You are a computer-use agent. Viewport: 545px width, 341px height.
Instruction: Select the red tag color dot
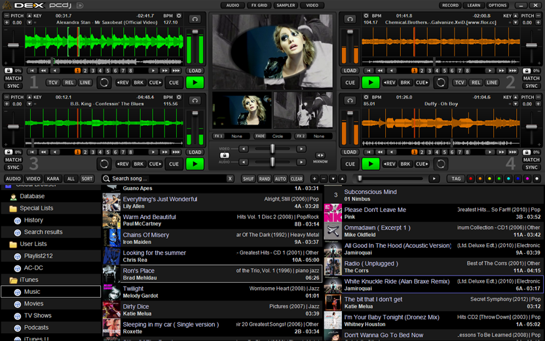click(470, 178)
